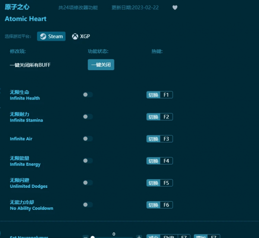Click the F5 hotkey for Unlimited Dodges
259x238 pixels.
(166, 183)
